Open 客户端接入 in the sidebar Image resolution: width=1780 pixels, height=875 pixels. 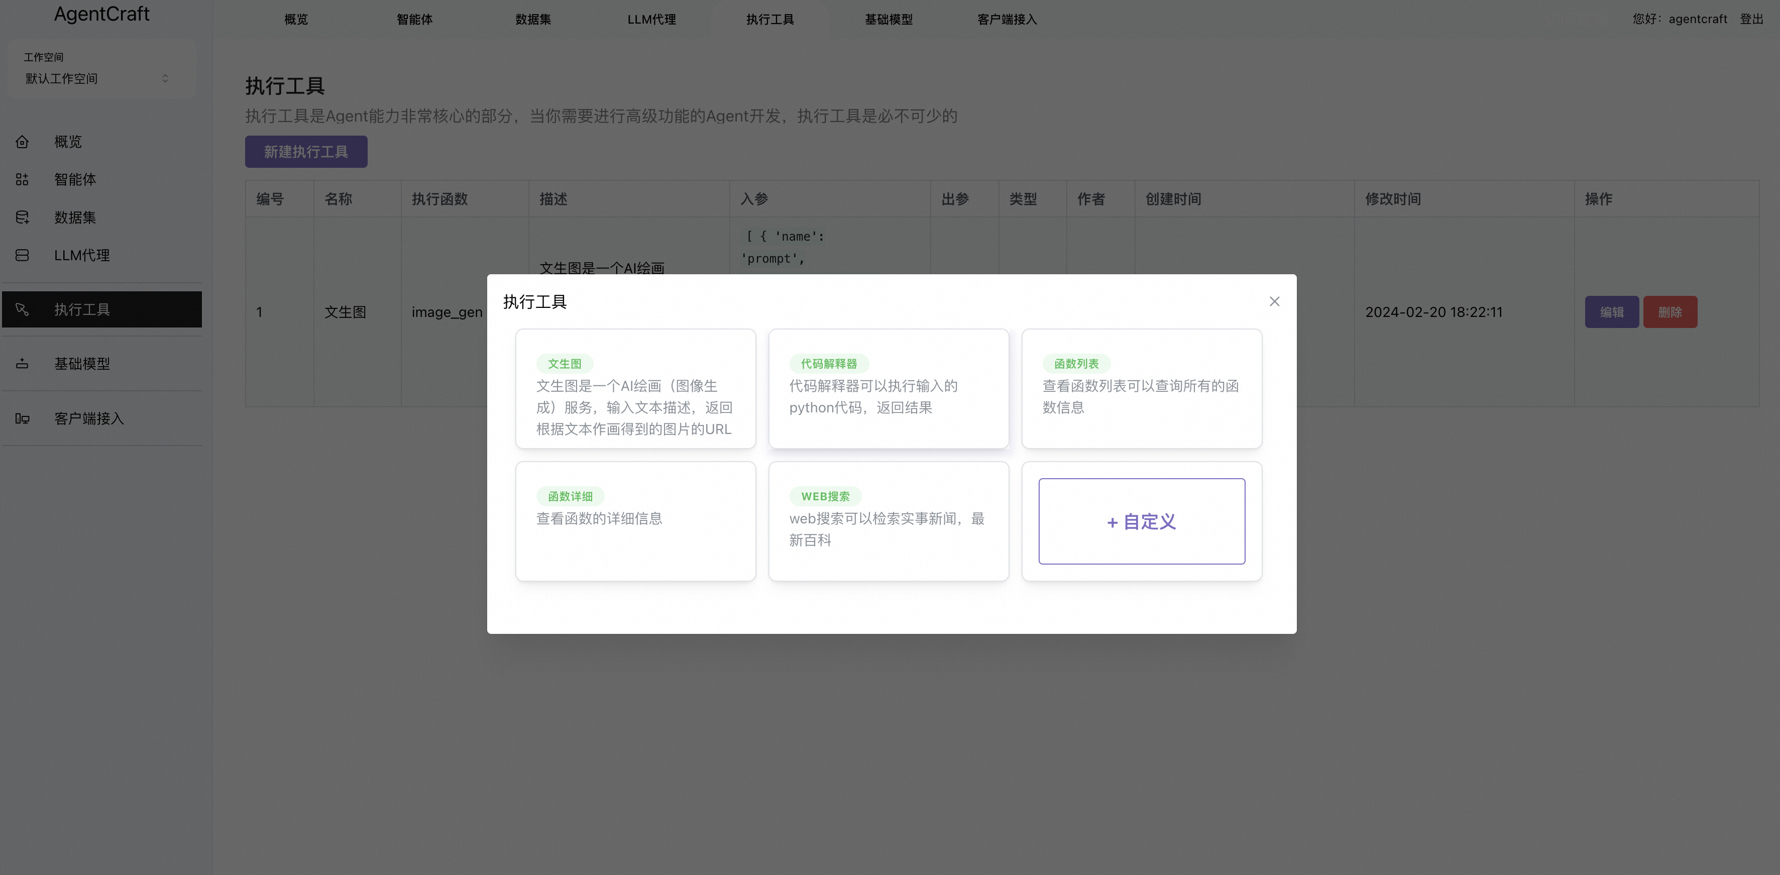pyautogui.click(x=102, y=418)
